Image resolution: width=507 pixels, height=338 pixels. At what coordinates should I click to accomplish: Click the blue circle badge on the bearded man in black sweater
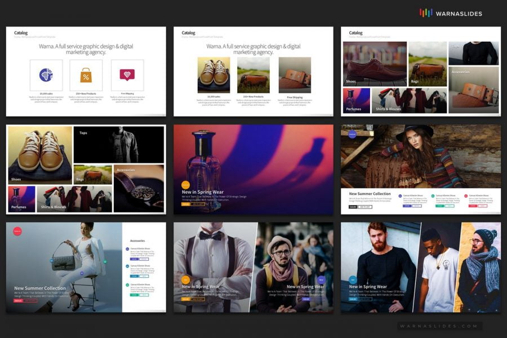[x=353, y=279]
